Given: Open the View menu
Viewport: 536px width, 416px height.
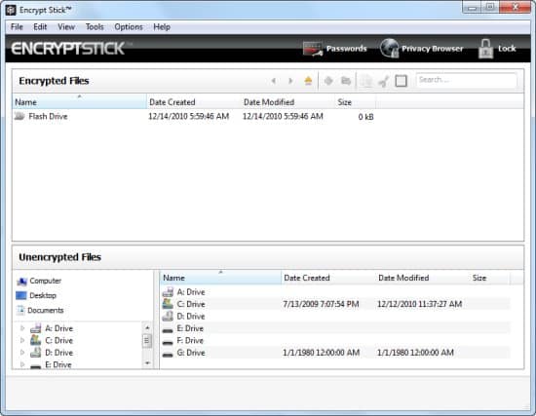Looking at the screenshot, I should (x=66, y=27).
